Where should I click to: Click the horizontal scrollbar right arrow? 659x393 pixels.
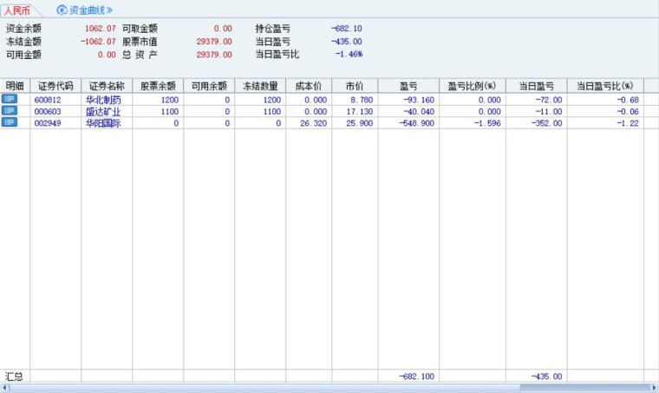pos(653,388)
